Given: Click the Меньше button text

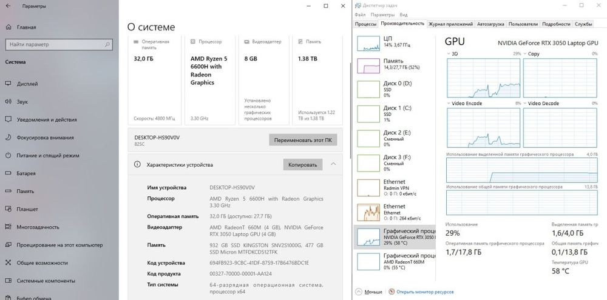Looking at the screenshot, I should 373,292.
